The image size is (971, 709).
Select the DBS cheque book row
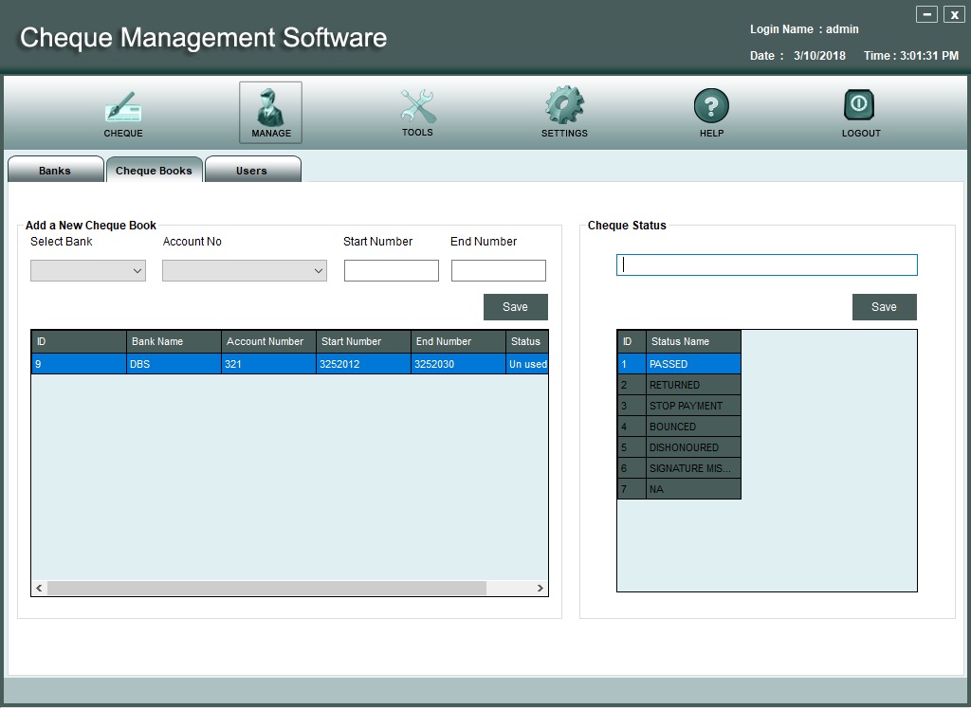point(289,364)
